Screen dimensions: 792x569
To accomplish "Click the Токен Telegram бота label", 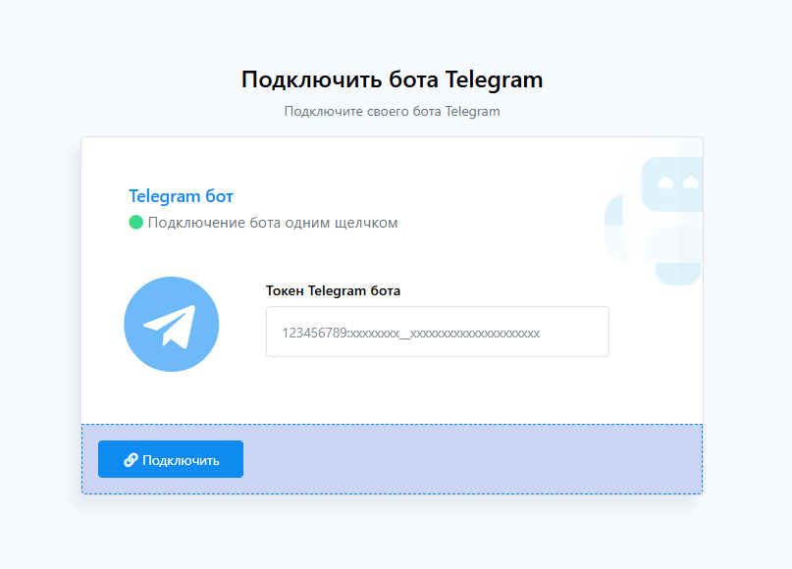I will [x=334, y=290].
